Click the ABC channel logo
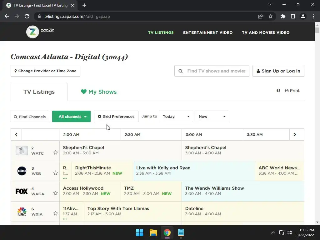The width and height of the screenshot is (320, 240). [x=22, y=171]
